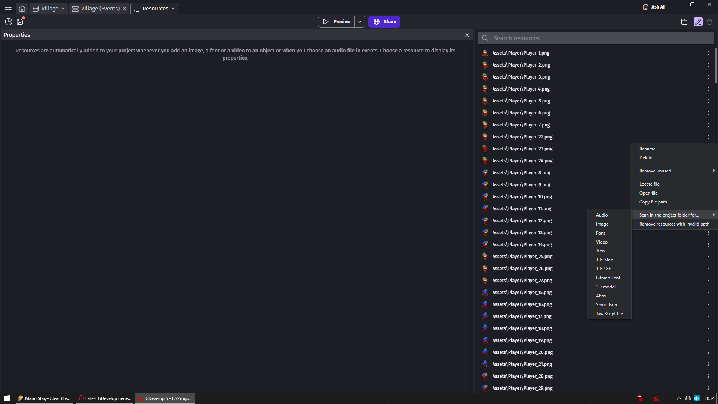Screen dimensions: 718x404
Task: Click the open resource folder icon
Action: pyautogui.click(x=684, y=22)
